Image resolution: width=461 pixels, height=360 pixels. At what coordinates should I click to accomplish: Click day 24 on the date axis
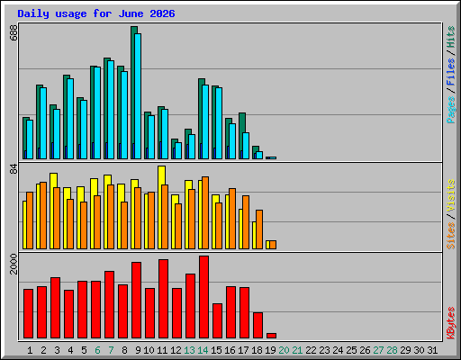(x=338, y=350)
